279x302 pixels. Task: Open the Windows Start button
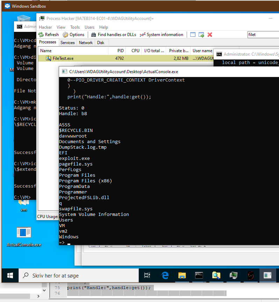tap(10, 276)
